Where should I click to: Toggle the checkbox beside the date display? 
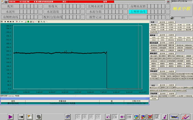[168, 2]
